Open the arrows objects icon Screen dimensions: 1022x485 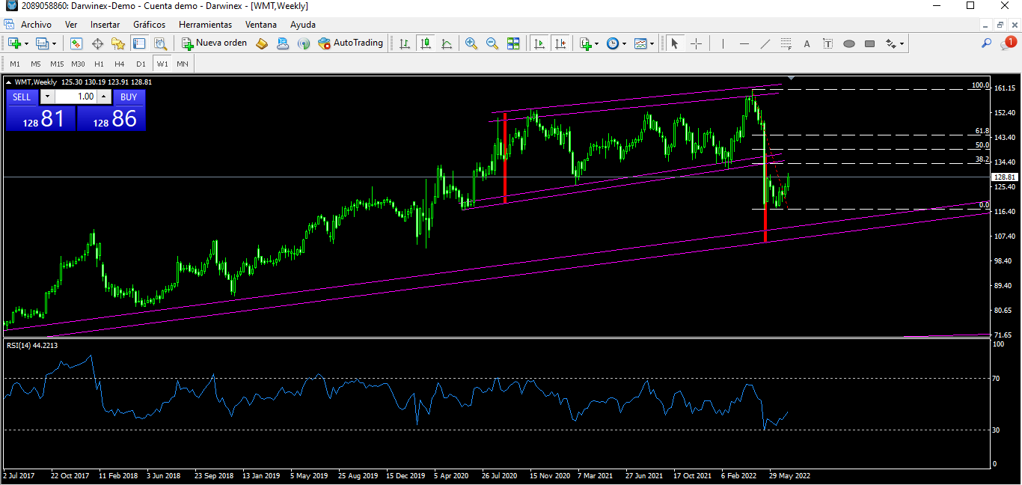890,43
